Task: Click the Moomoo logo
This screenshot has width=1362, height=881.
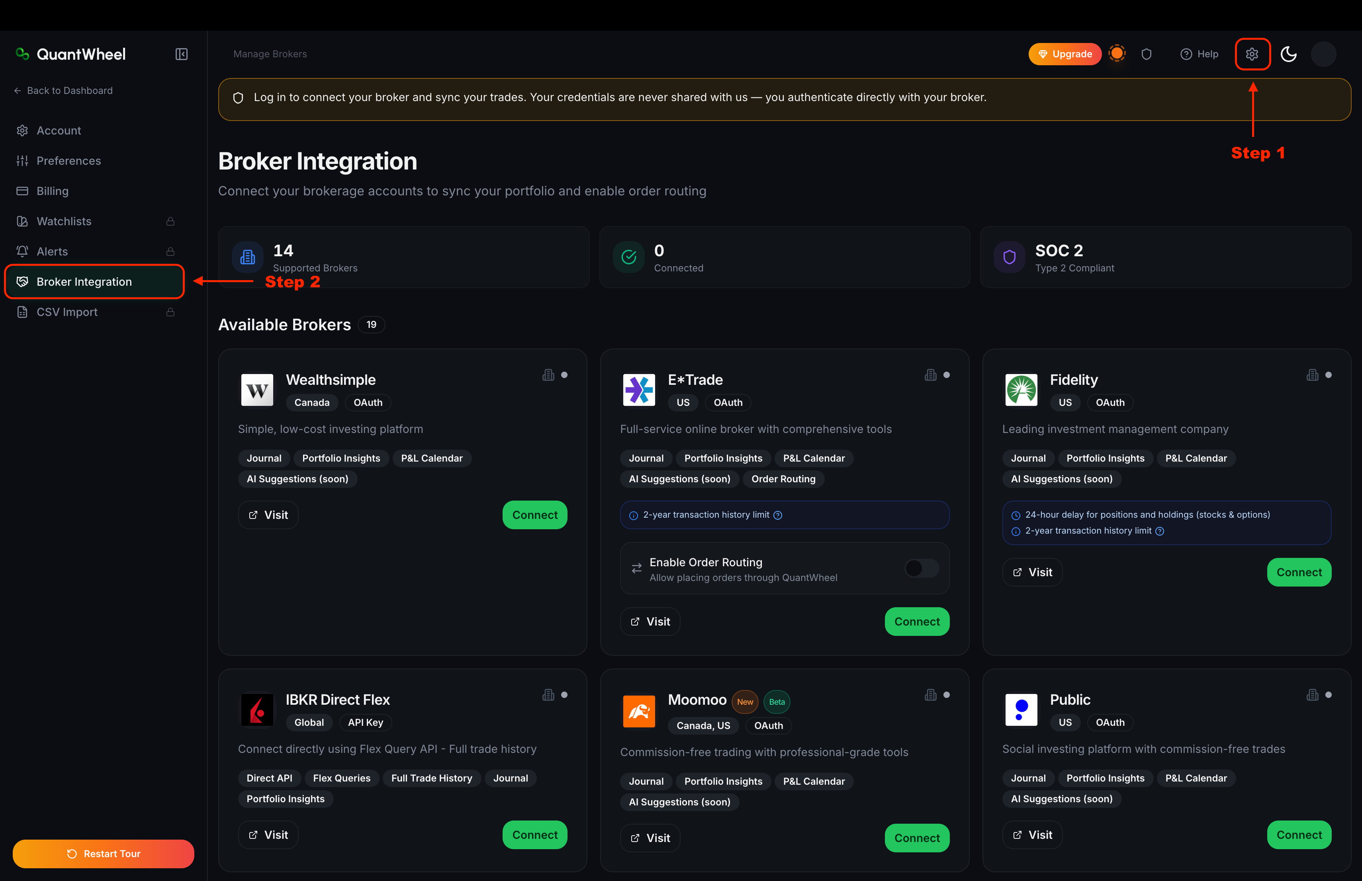Action: (x=639, y=711)
